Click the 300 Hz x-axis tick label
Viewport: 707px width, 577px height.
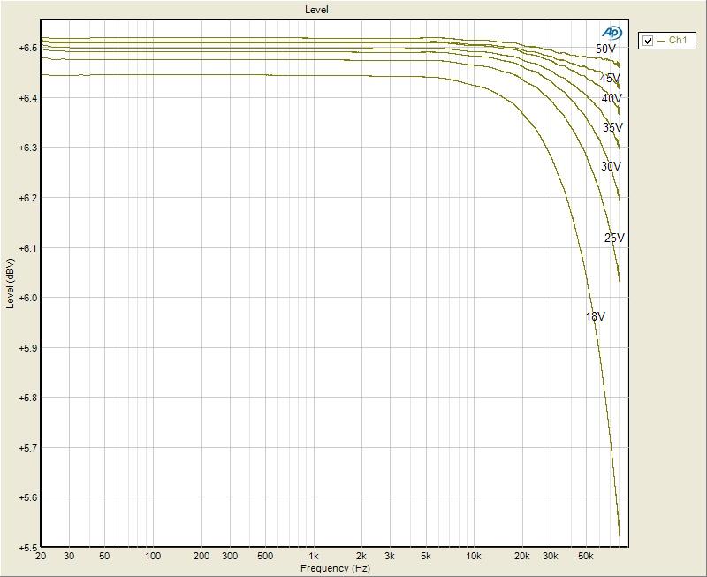pos(230,557)
